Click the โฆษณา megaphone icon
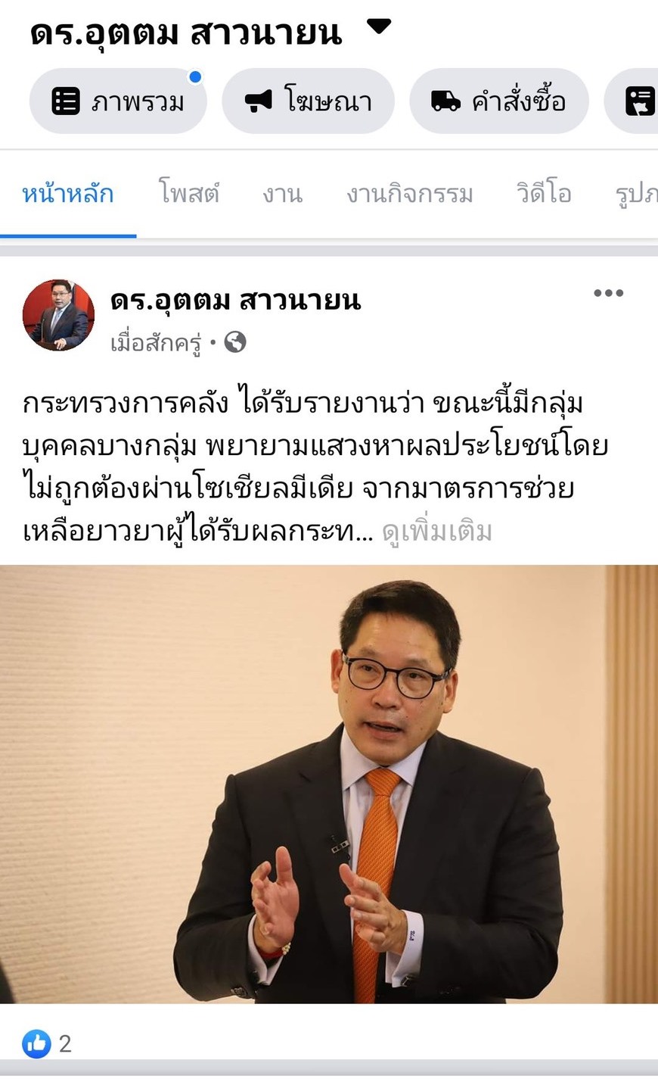 (259, 101)
